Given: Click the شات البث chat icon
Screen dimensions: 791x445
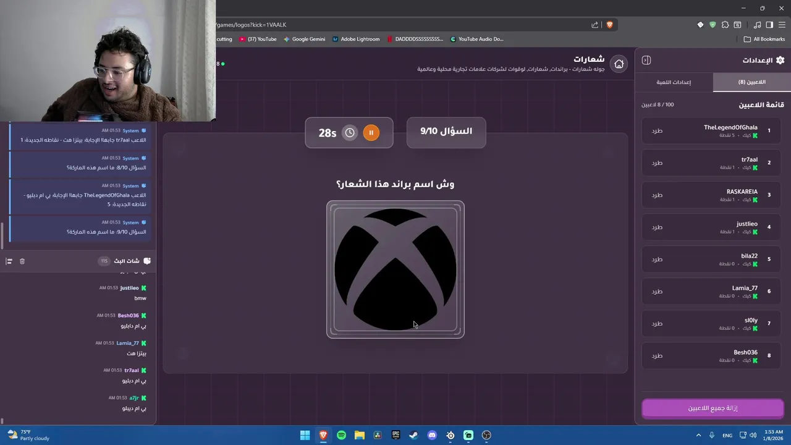Looking at the screenshot, I should point(146,261).
